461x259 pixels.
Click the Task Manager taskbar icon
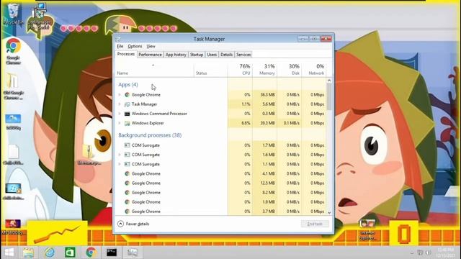[x=133, y=253]
